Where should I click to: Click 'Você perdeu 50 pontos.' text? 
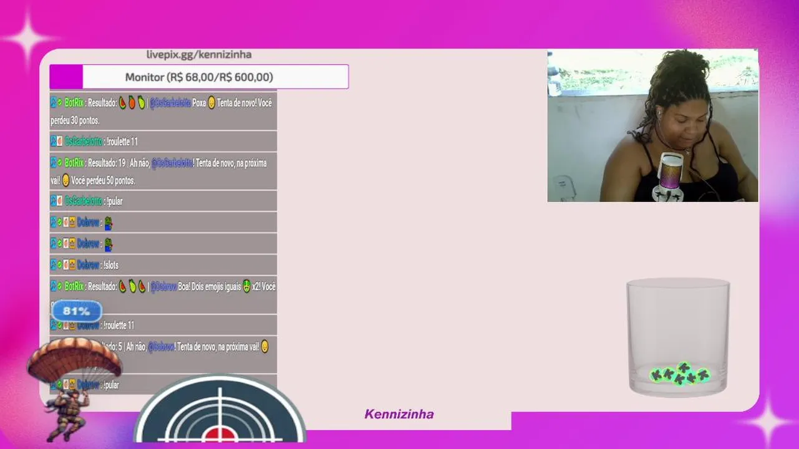103,181
